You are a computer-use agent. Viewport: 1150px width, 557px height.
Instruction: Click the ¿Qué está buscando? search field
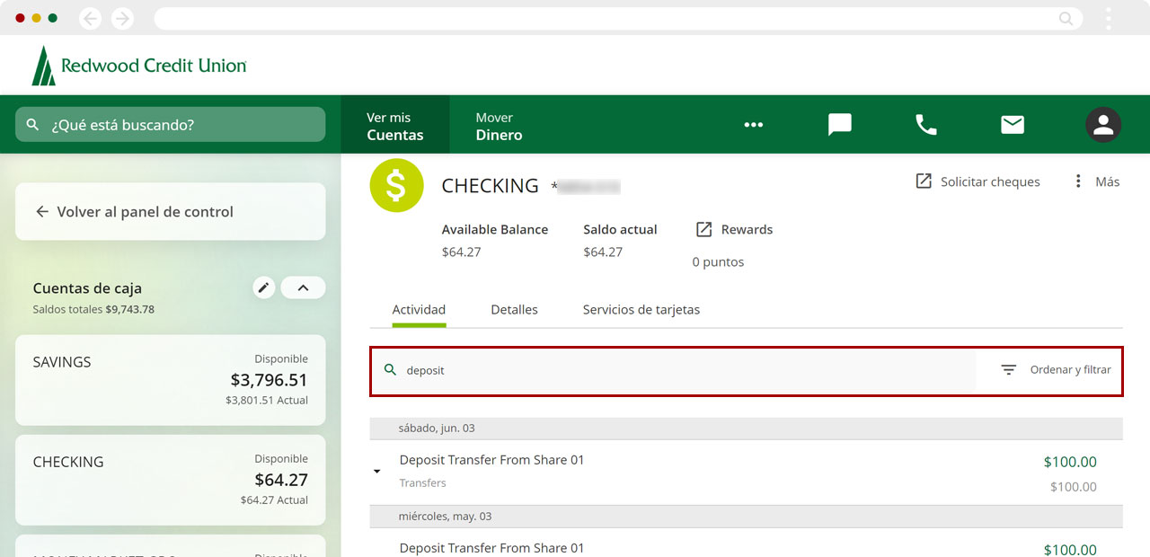coord(171,125)
